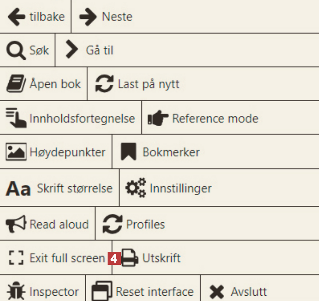This screenshot has height=301, width=319.
Task: Click the megaphone Read aloud icon
Action: [x=16, y=224]
